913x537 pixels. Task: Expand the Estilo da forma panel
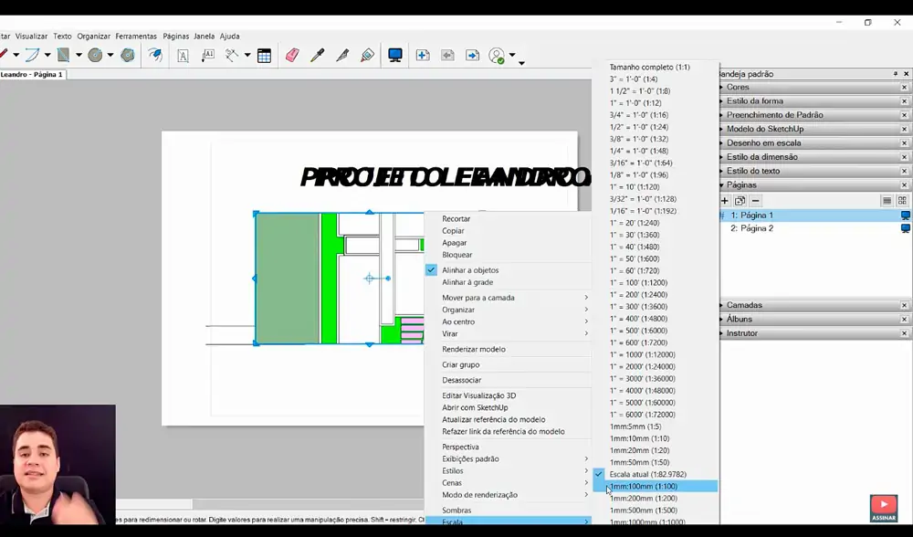tap(722, 101)
